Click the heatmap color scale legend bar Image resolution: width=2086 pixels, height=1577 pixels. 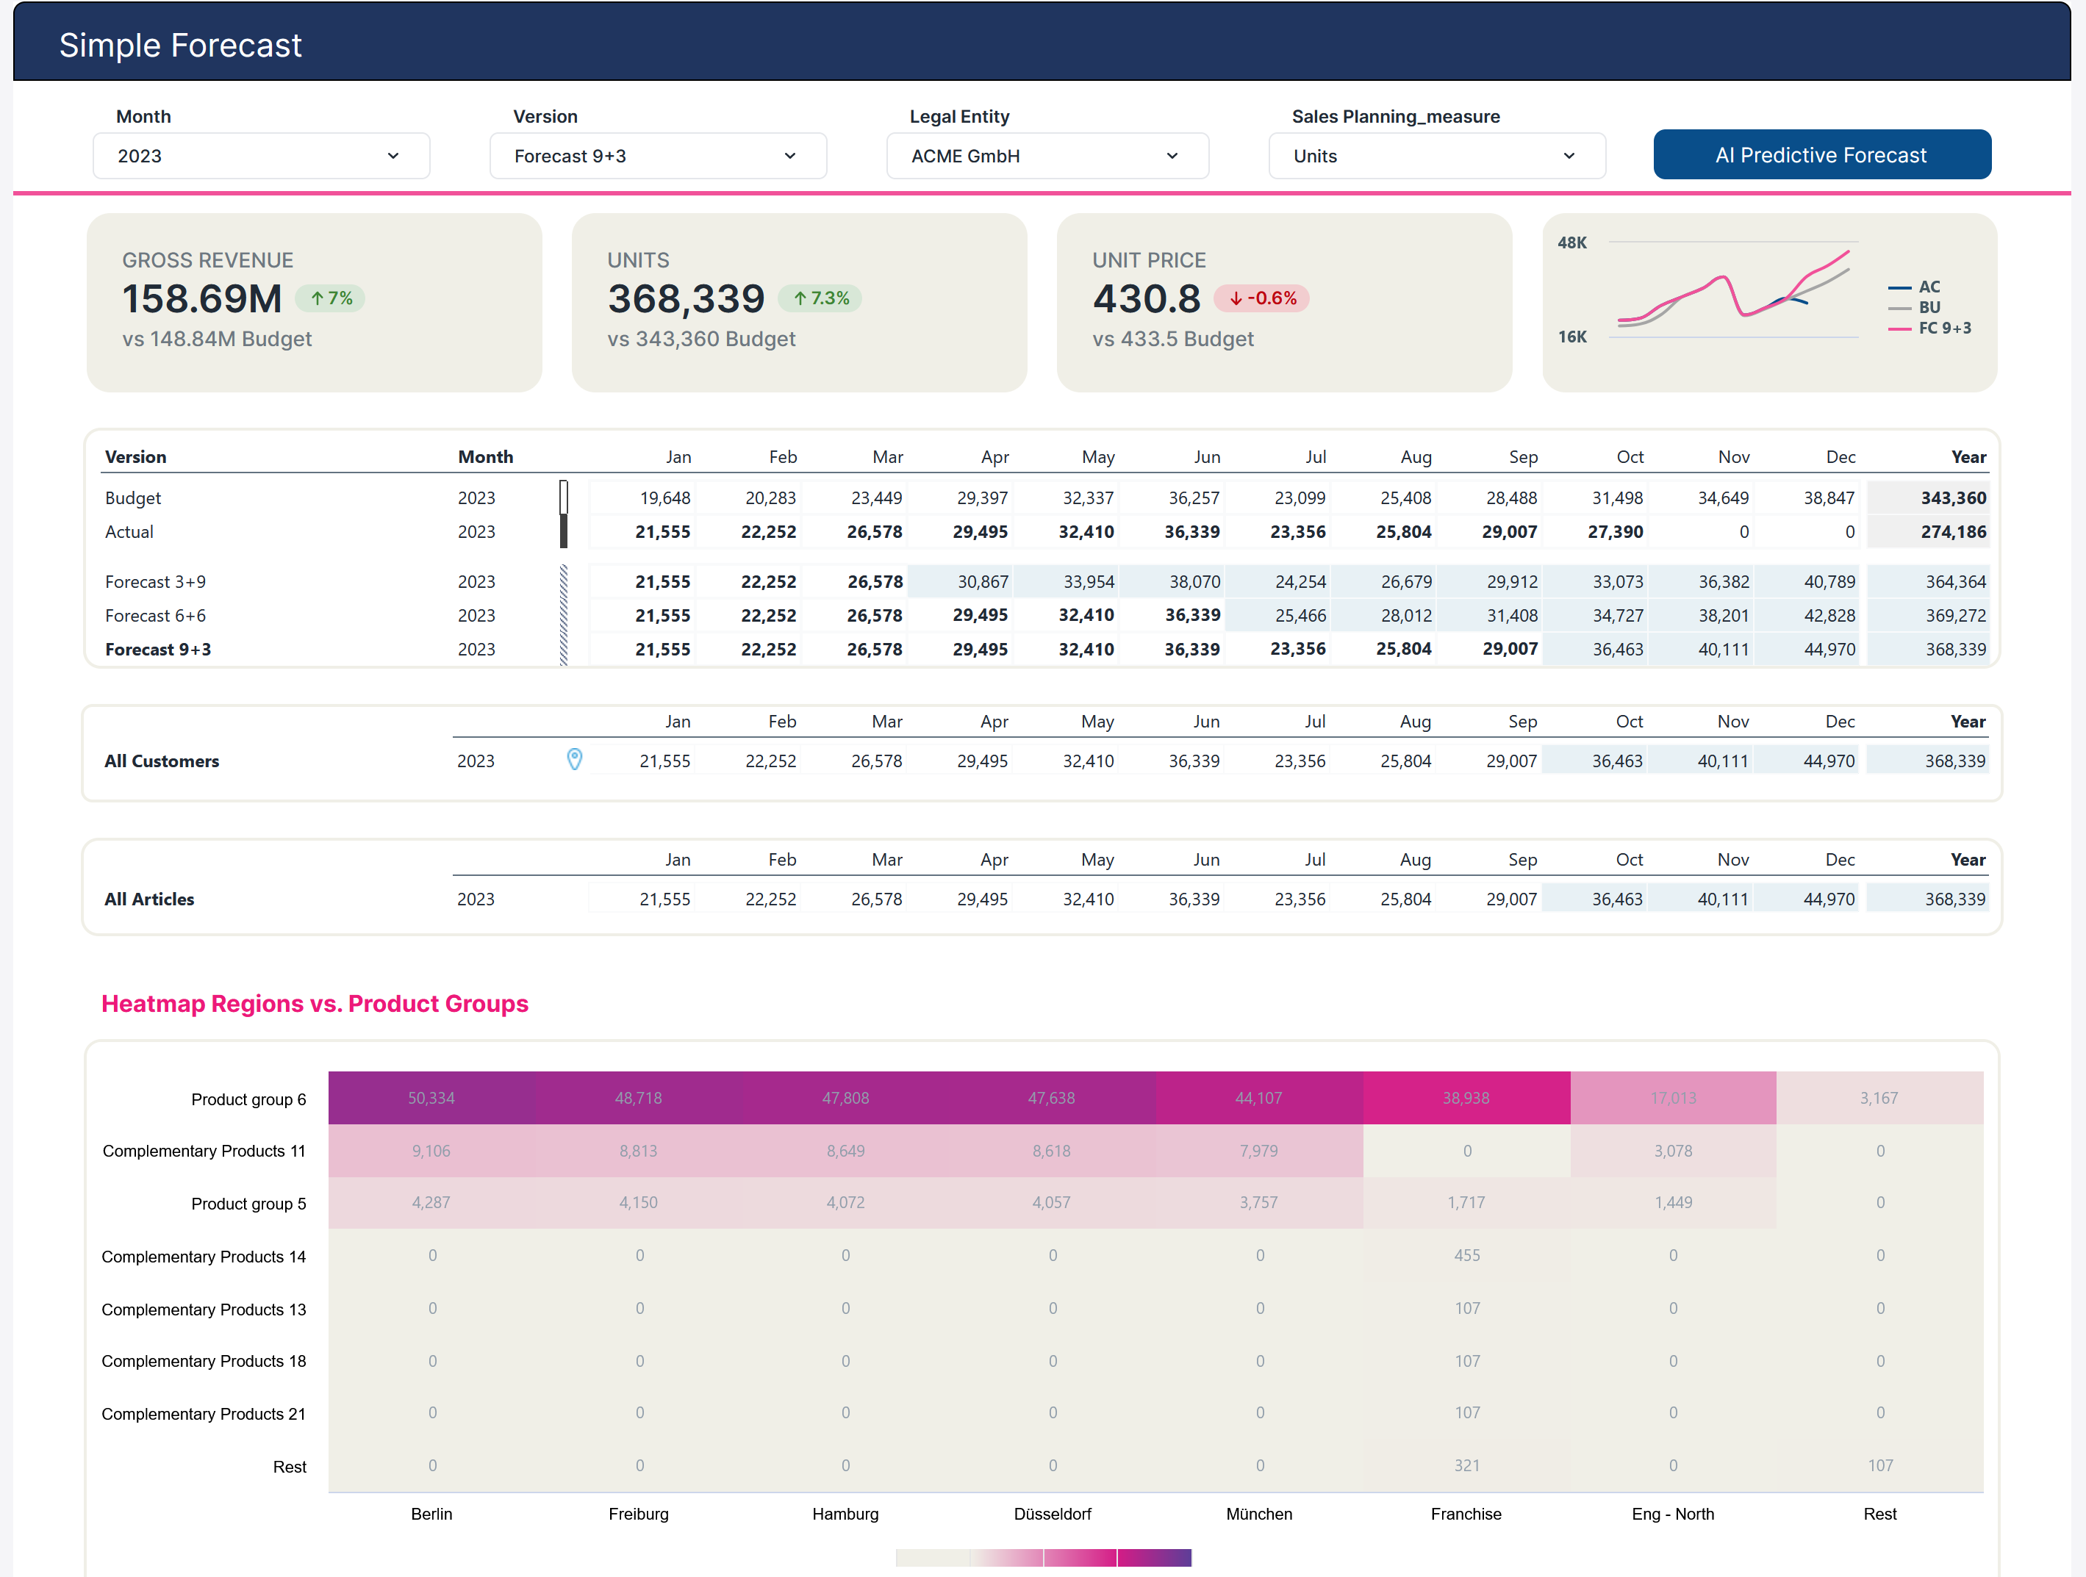[1043, 1557]
